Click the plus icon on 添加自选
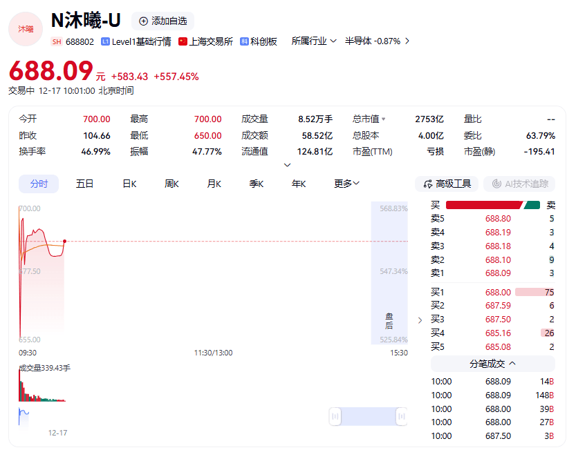567x450 pixels. point(142,21)
